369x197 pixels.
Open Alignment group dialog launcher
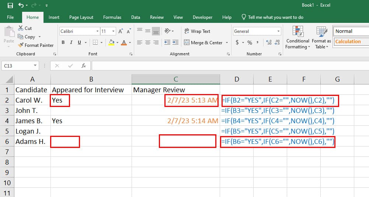pos(228,54)
